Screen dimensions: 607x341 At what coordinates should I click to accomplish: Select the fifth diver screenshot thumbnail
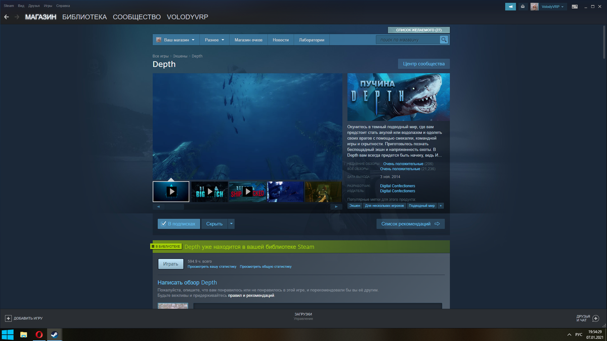tap(323, 191)
